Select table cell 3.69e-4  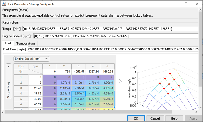coord(93,88)
